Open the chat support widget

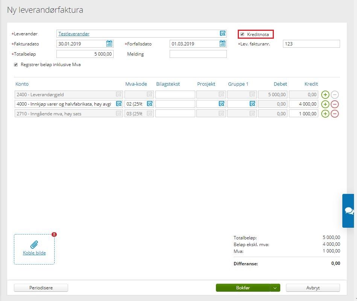pos(348,211)
